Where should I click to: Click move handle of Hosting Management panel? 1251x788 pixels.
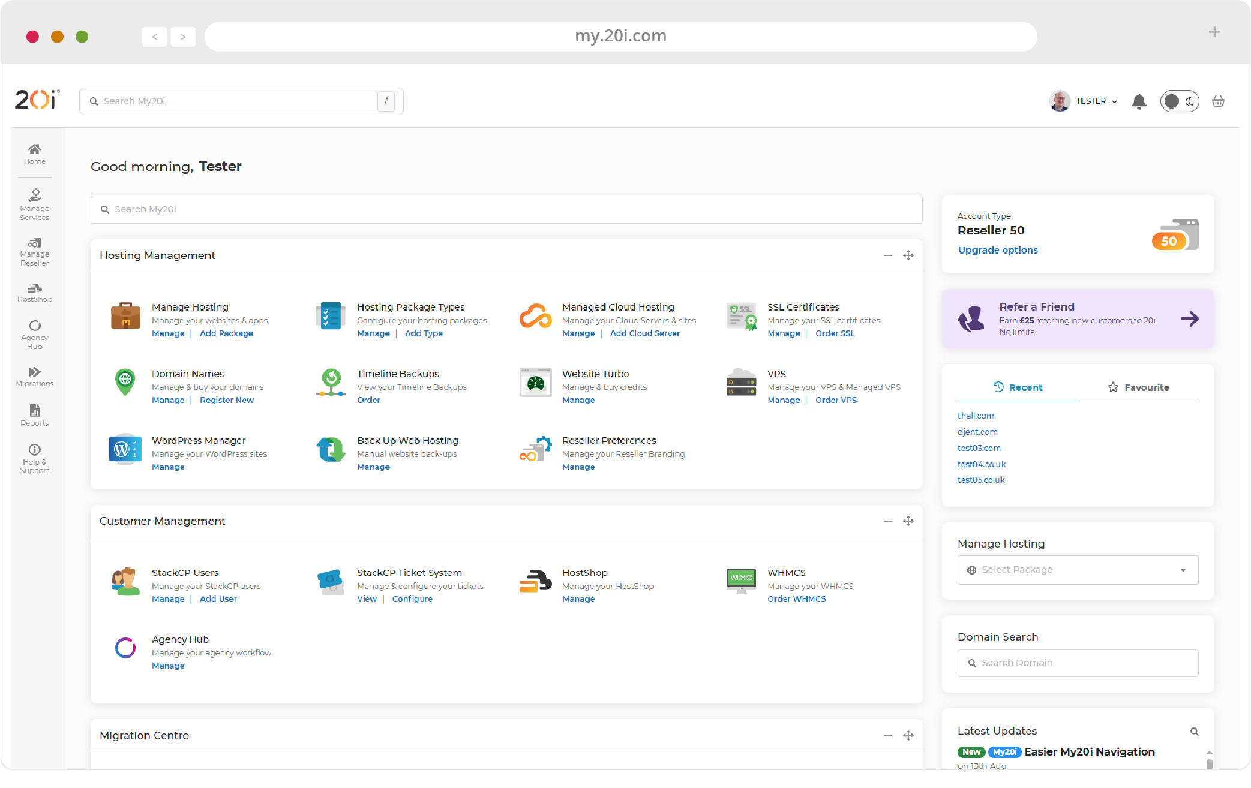pos(908,255)
